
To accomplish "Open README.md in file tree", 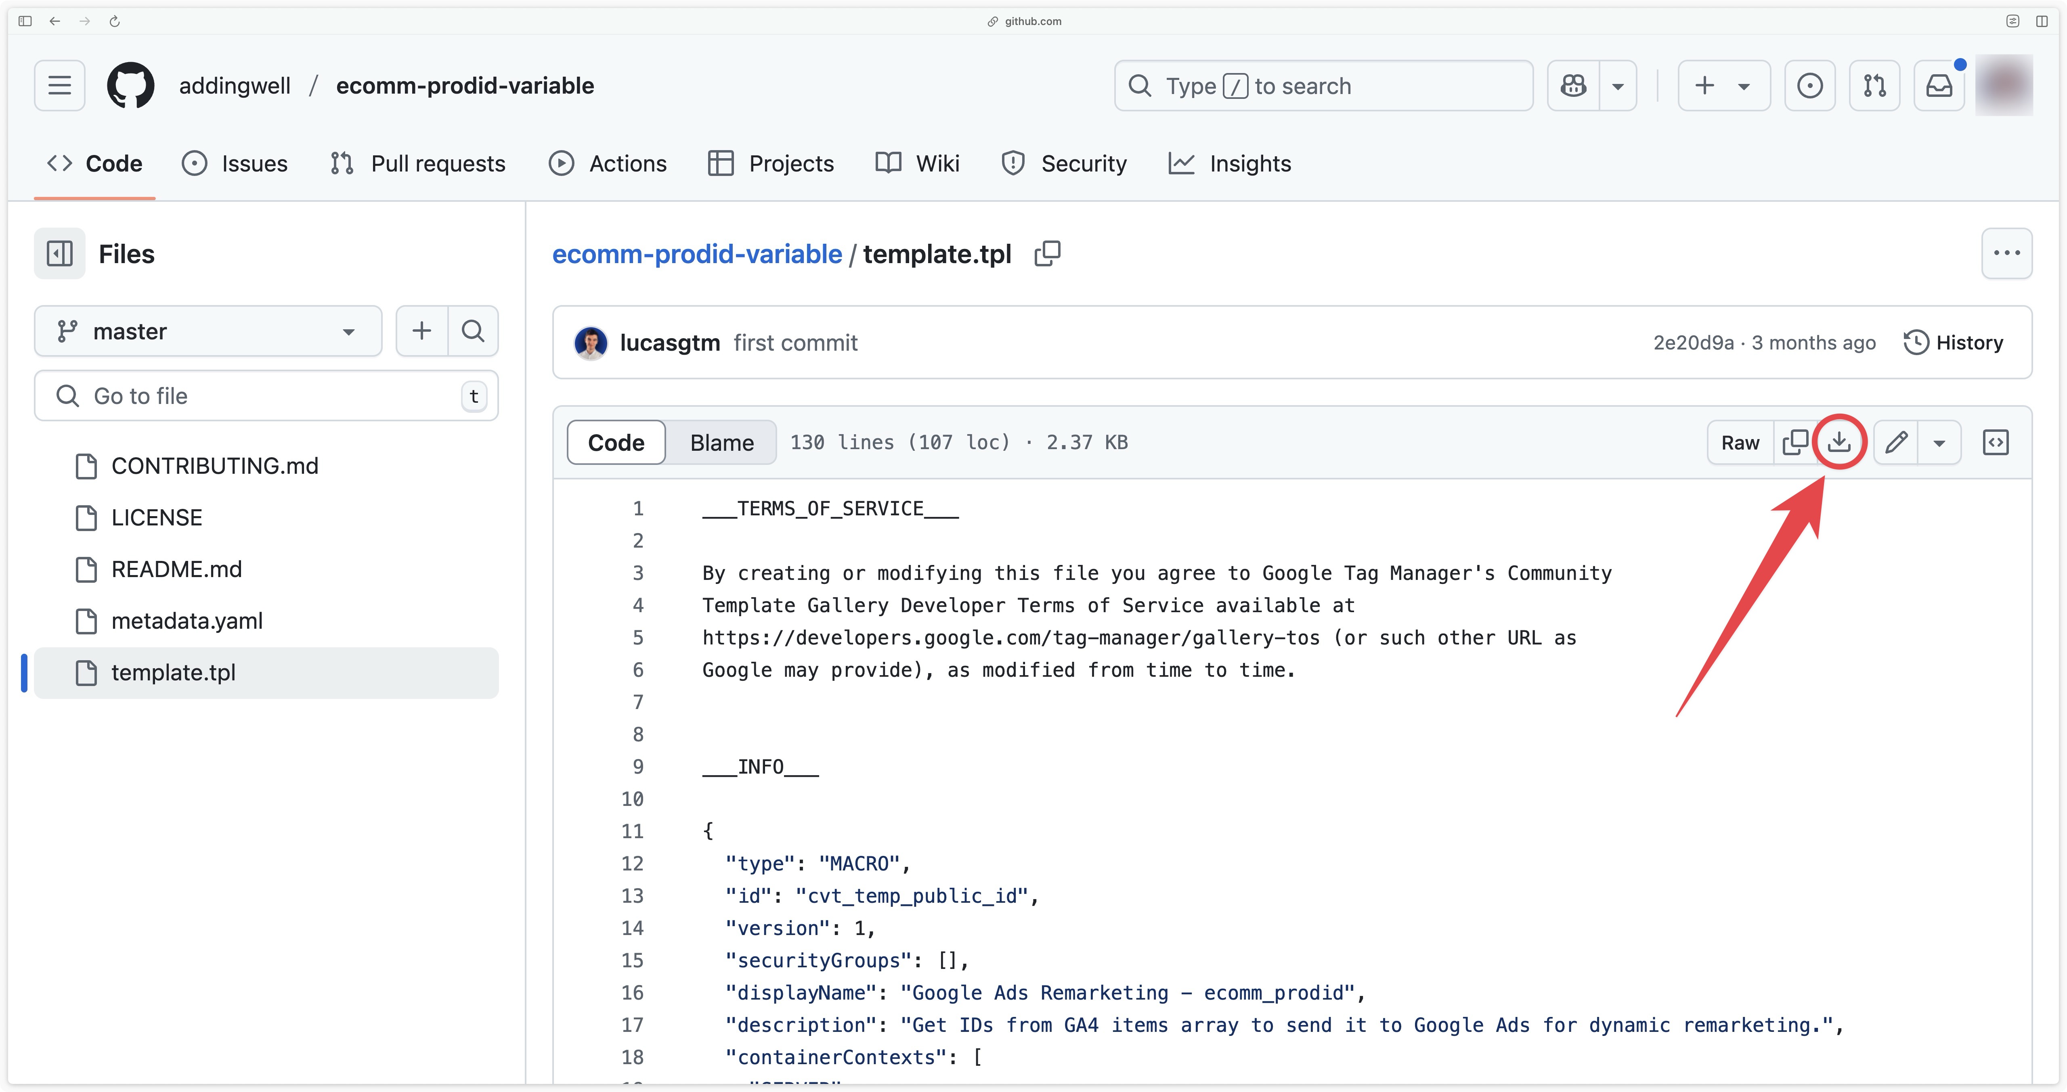I will tap(266, 569).
